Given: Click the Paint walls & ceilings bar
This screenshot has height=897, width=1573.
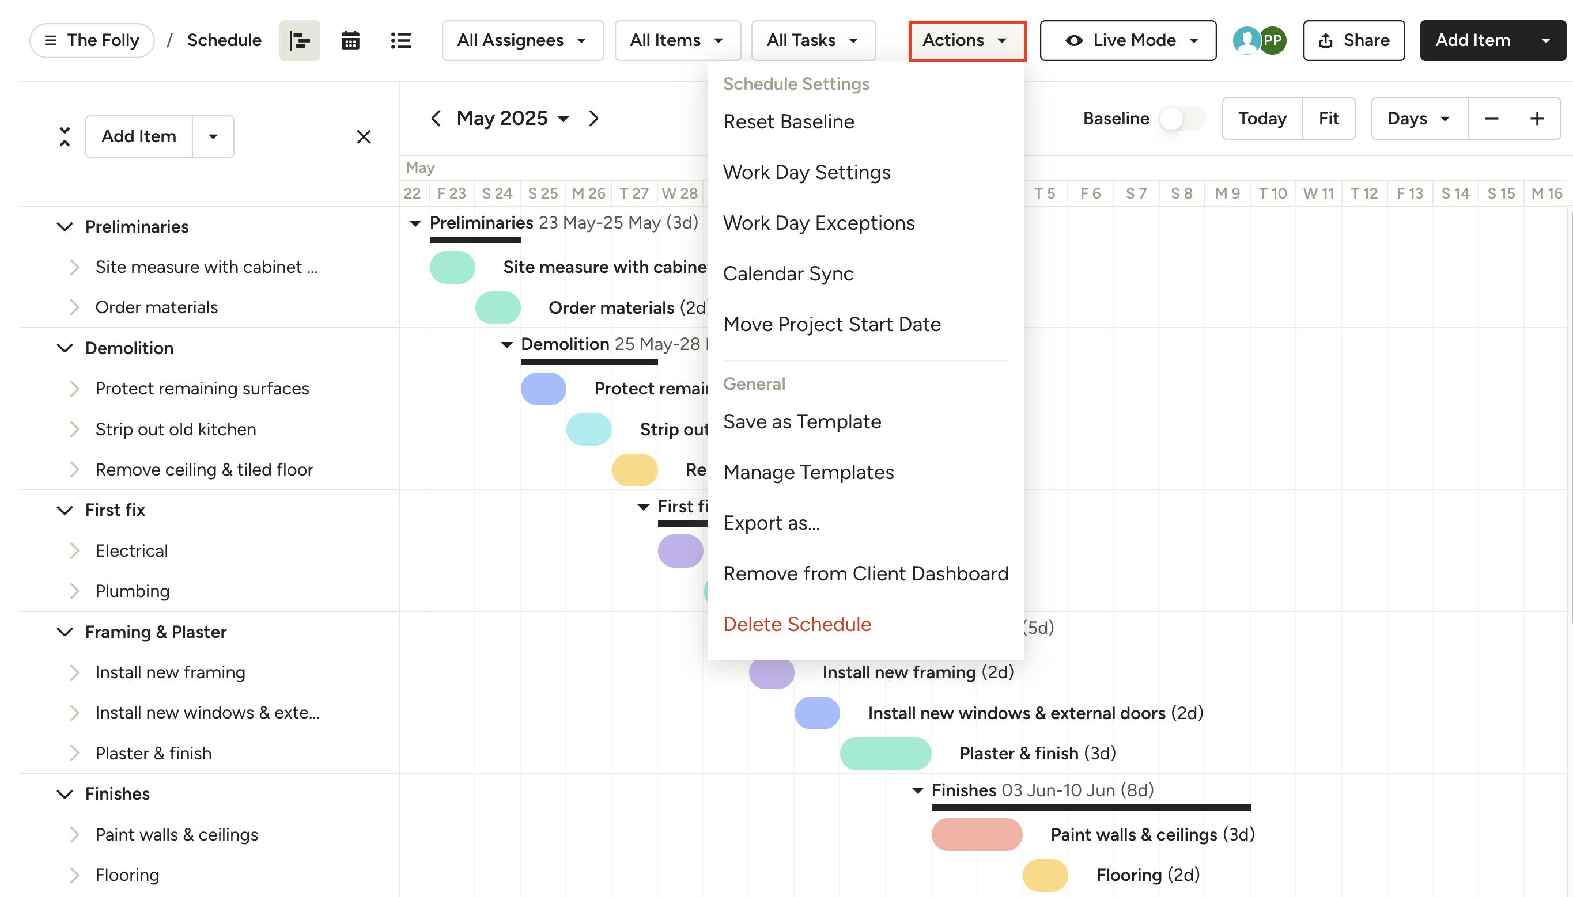Looking at the screenshot, I should pyautogui.click(x=976, y=835).
